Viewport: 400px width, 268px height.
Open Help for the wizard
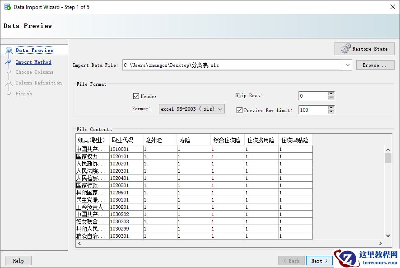18,261
